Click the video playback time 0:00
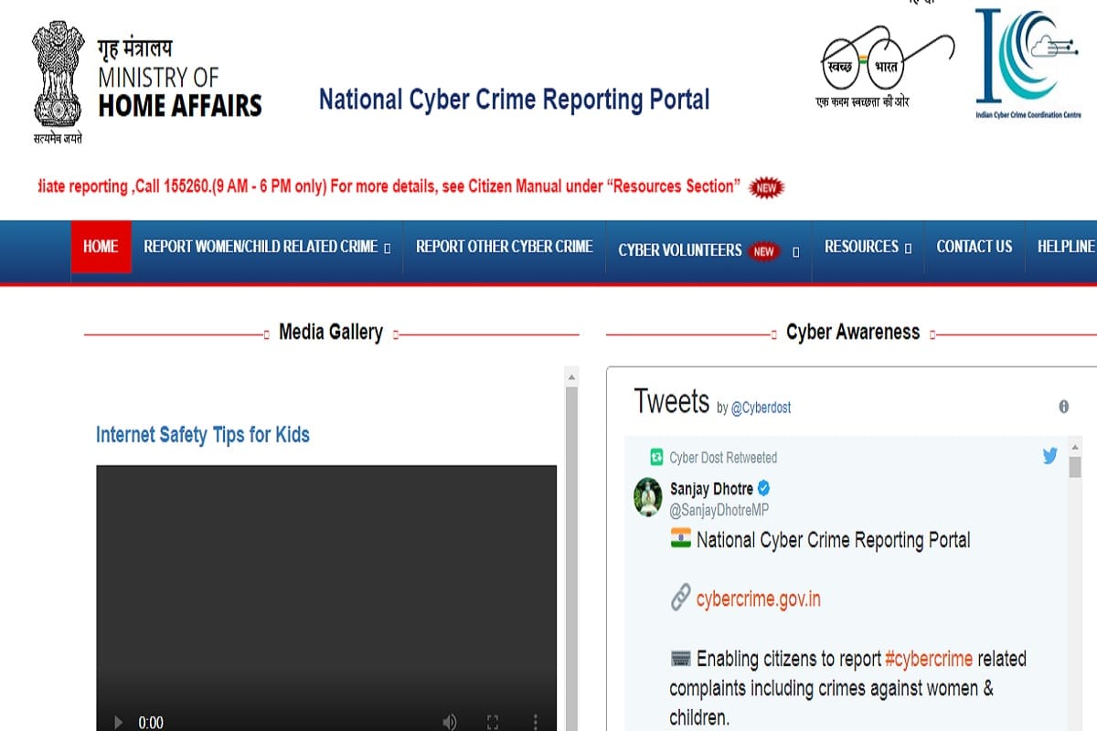1097x731 pixels. (151, 723)
